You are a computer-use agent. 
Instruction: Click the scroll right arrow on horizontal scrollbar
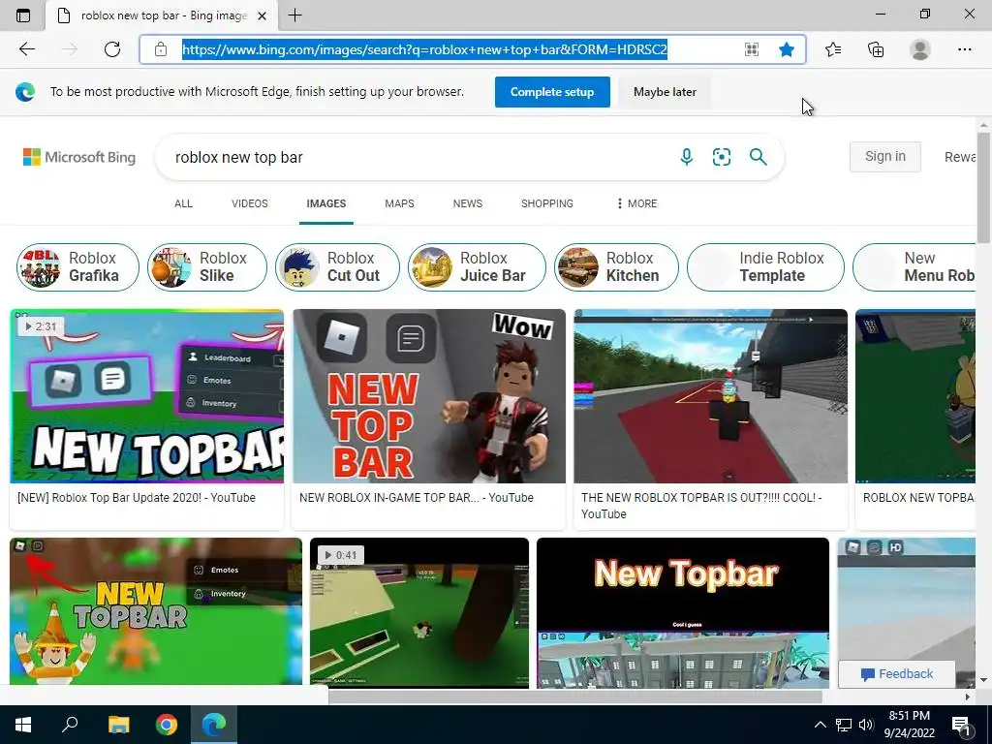pos(968,697)
